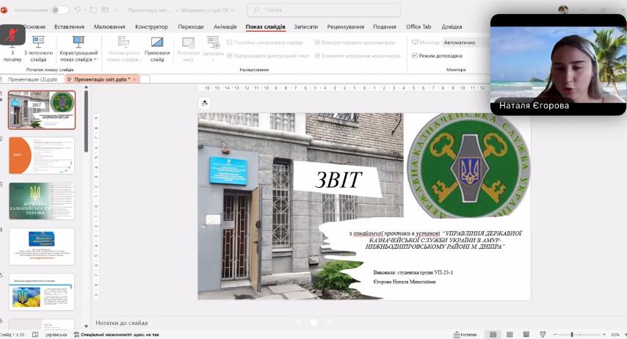This screenshot has width=627, height=339.
Task: Click slide panel scroll down arrow
Action: coord(86,327)
